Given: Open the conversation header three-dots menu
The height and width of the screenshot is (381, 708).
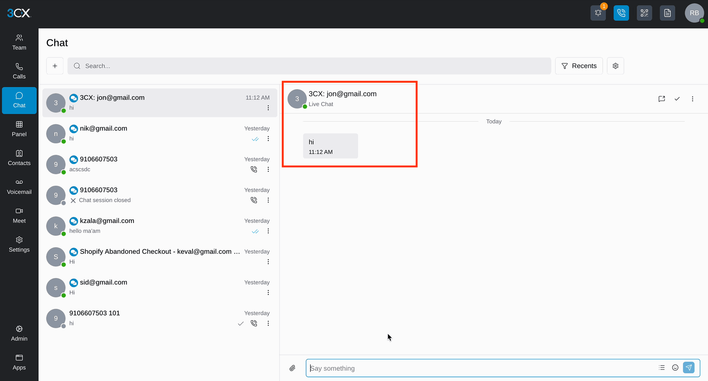Looking at the screenshot, I should pos(693,99).
